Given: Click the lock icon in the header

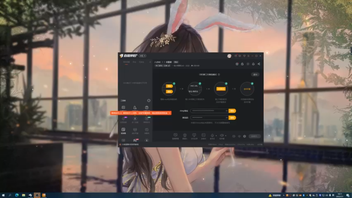Looking at the screenshot, I should (x=242, y=64).
